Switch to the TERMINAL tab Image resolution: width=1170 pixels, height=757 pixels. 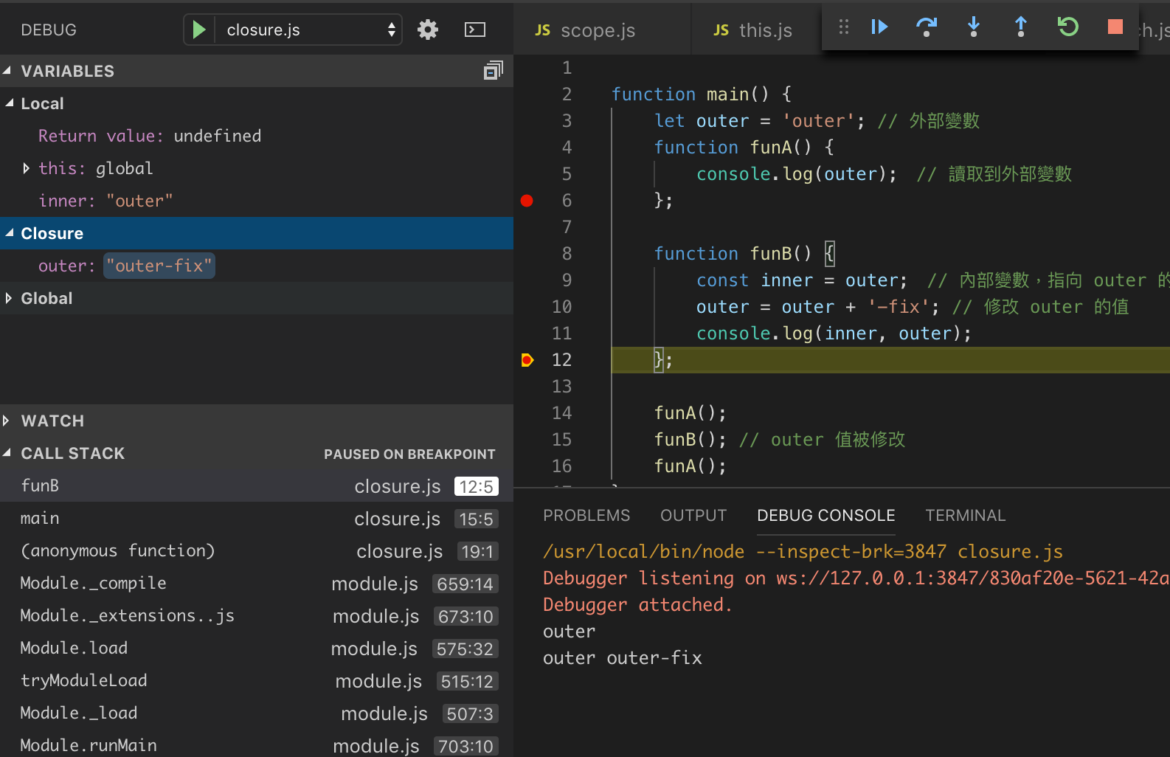965,515
